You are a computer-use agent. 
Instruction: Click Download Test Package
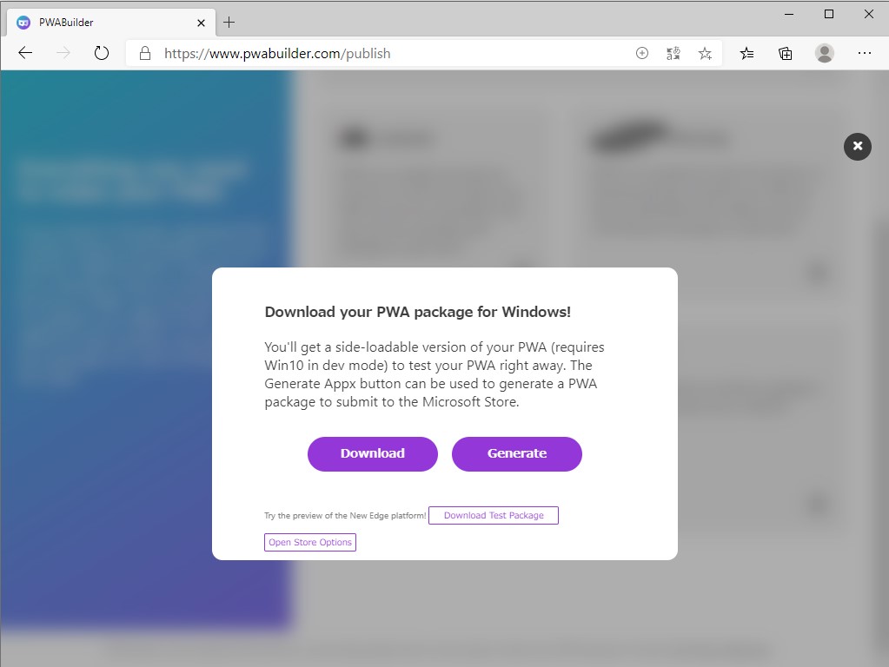[x=493, y=515]
